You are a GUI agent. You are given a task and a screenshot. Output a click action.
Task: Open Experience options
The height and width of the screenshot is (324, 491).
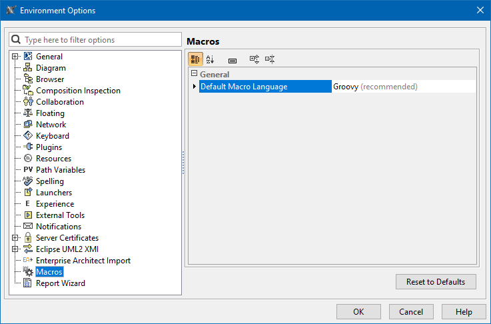click(55, 204)
